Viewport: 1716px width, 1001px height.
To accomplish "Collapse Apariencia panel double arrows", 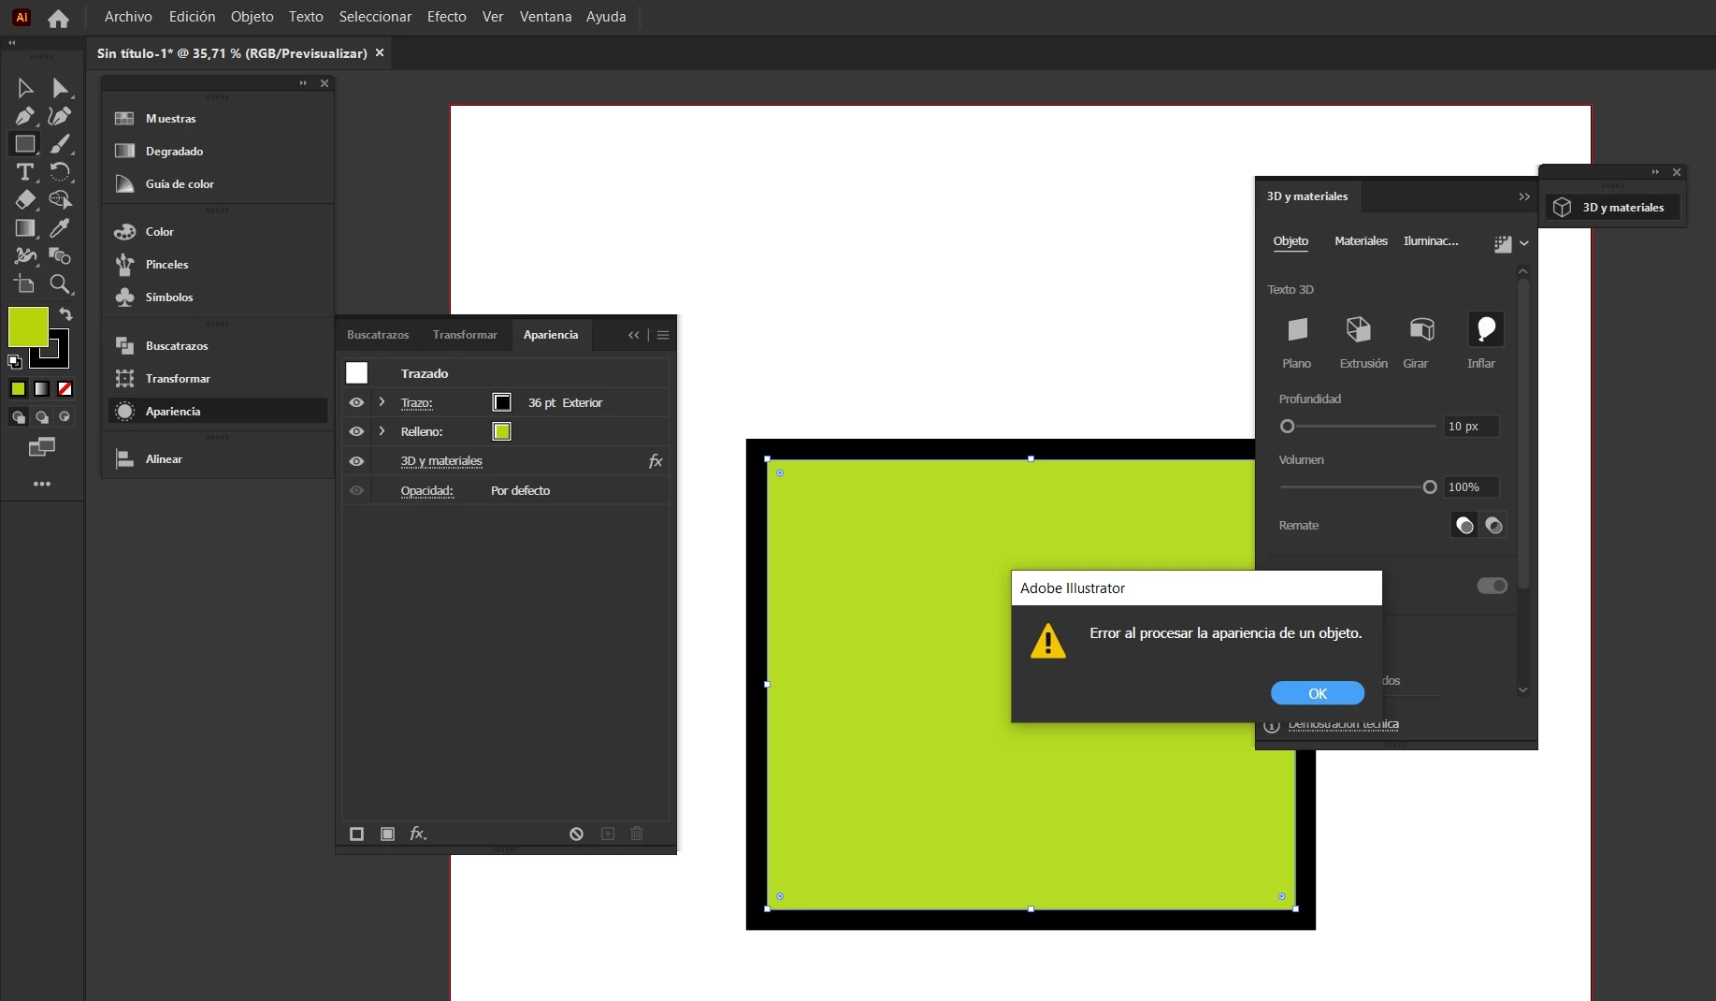I will [x=634, y=335].
